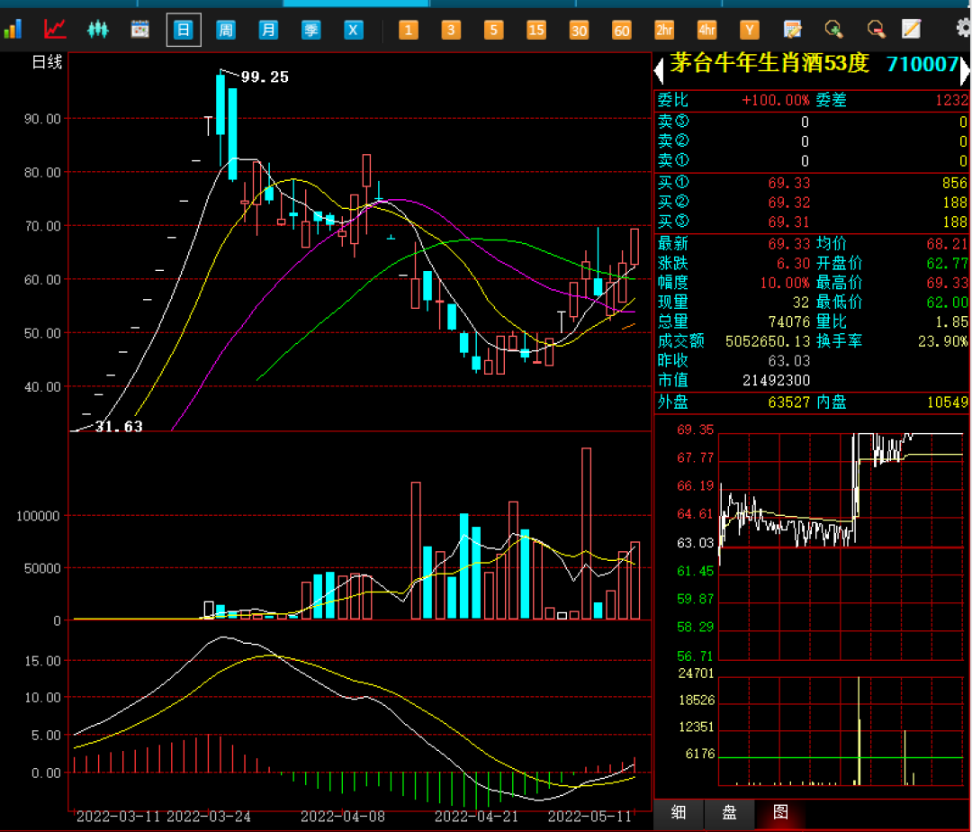Click the 量比 value 1.85
The height and width of the screenshot is (832, 972).
click(951, 321)
